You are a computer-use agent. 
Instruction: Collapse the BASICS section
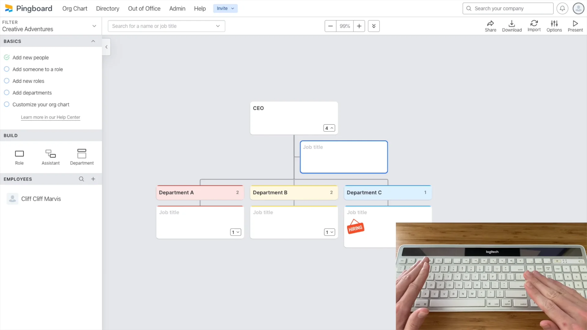tap(93, 41)
